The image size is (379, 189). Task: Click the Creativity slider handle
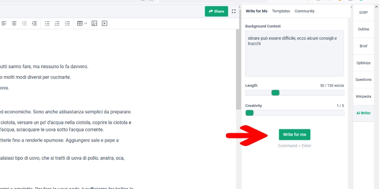click(250, 113)
